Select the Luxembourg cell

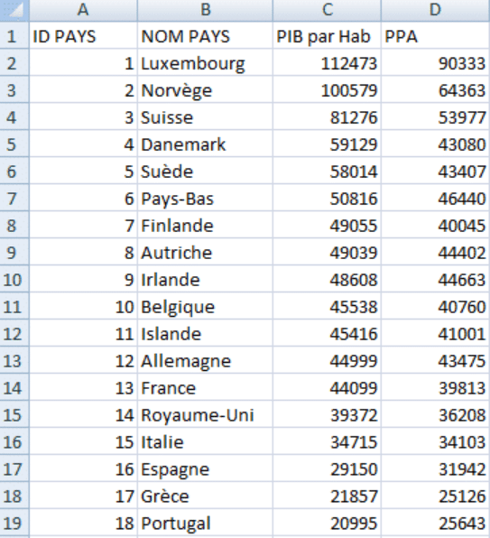click(205, 63)
